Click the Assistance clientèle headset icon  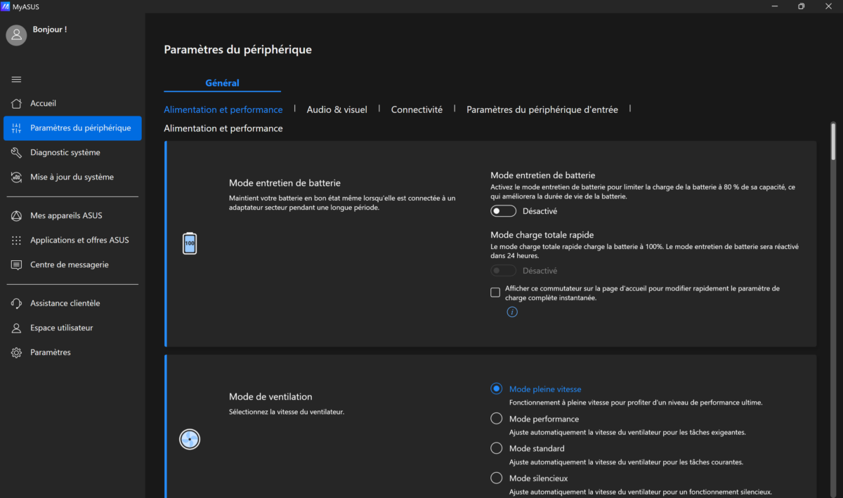tap(16, 304)
